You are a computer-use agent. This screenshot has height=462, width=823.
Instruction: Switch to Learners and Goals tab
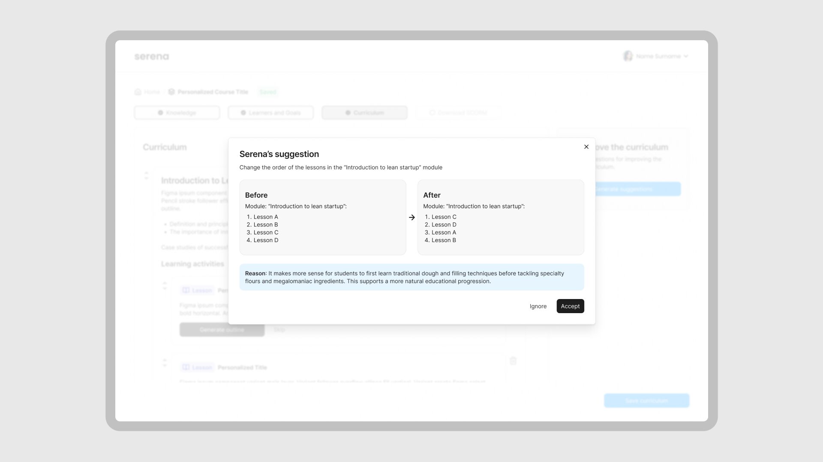coord(270,113)
